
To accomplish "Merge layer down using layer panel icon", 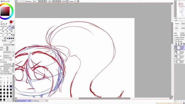I will pos(179,44).
